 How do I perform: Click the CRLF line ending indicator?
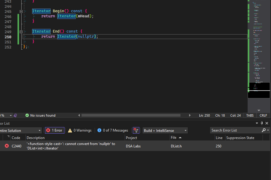263,115
